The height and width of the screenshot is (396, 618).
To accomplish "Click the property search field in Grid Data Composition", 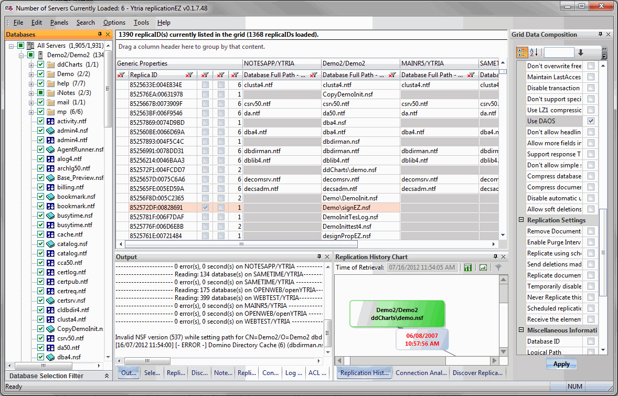I will tap(559, 52).
